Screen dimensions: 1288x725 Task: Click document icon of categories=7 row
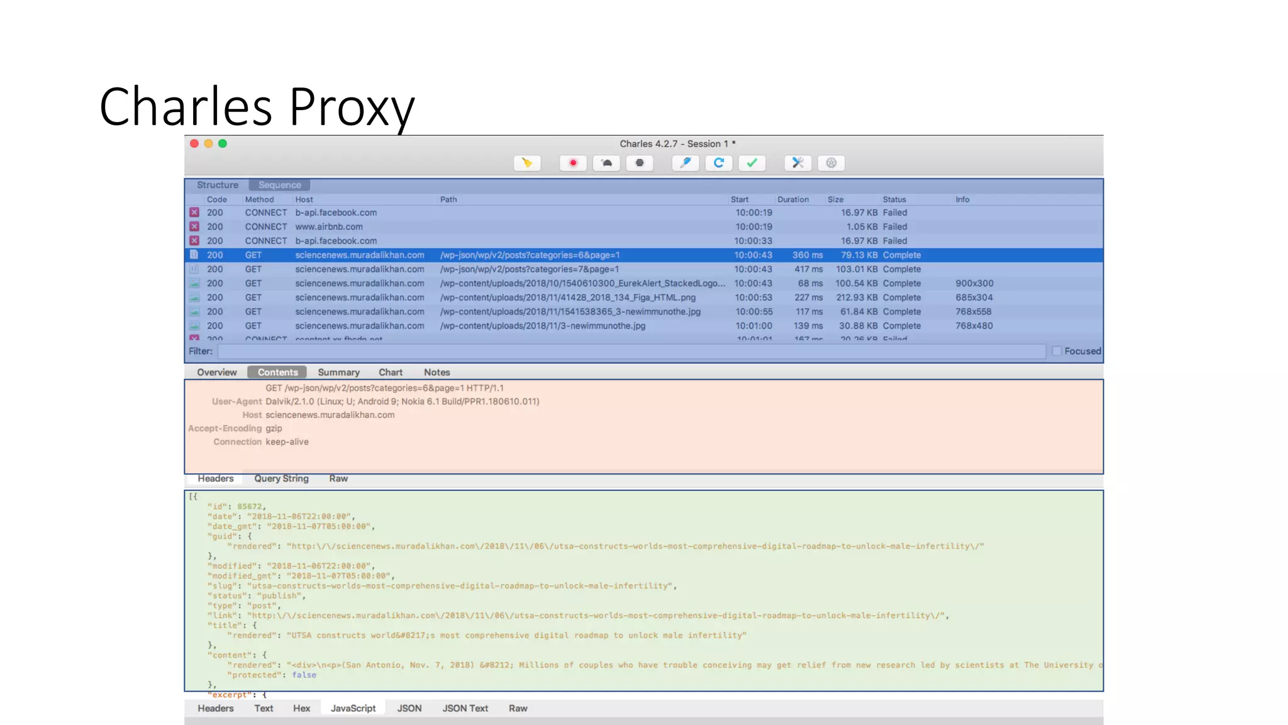click(194, 269)
